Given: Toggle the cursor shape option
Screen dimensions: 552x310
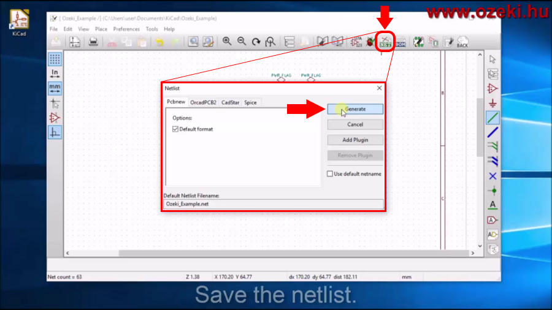Looking at the screenshot, I should [x=55, y=103].
